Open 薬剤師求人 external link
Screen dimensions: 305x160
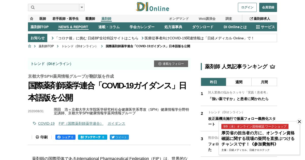click(x=260, y=19)
